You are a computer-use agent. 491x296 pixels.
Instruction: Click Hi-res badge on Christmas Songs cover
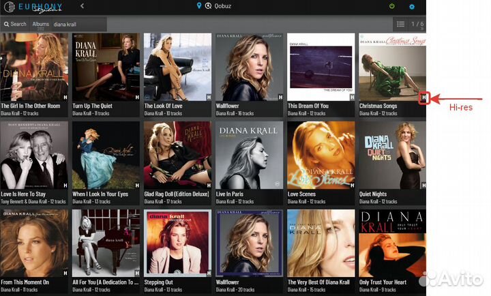(423, 98)
